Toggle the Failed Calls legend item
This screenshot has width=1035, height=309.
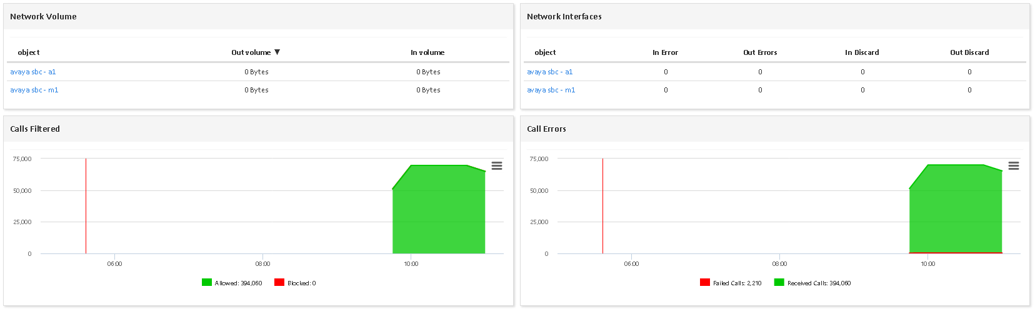pos(737,283)
